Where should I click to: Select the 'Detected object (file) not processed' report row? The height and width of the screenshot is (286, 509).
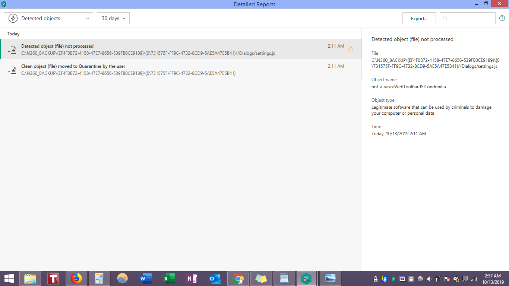click(181, 49)
